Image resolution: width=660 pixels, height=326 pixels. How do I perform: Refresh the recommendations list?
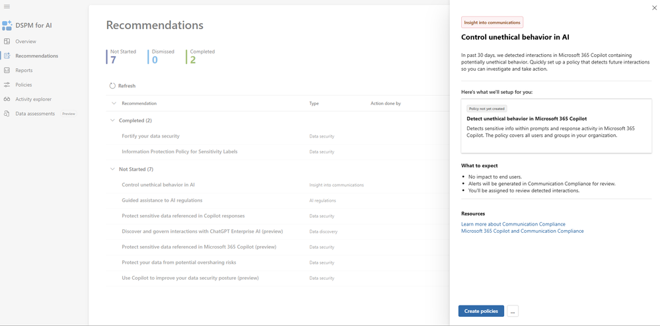point(122,86)
